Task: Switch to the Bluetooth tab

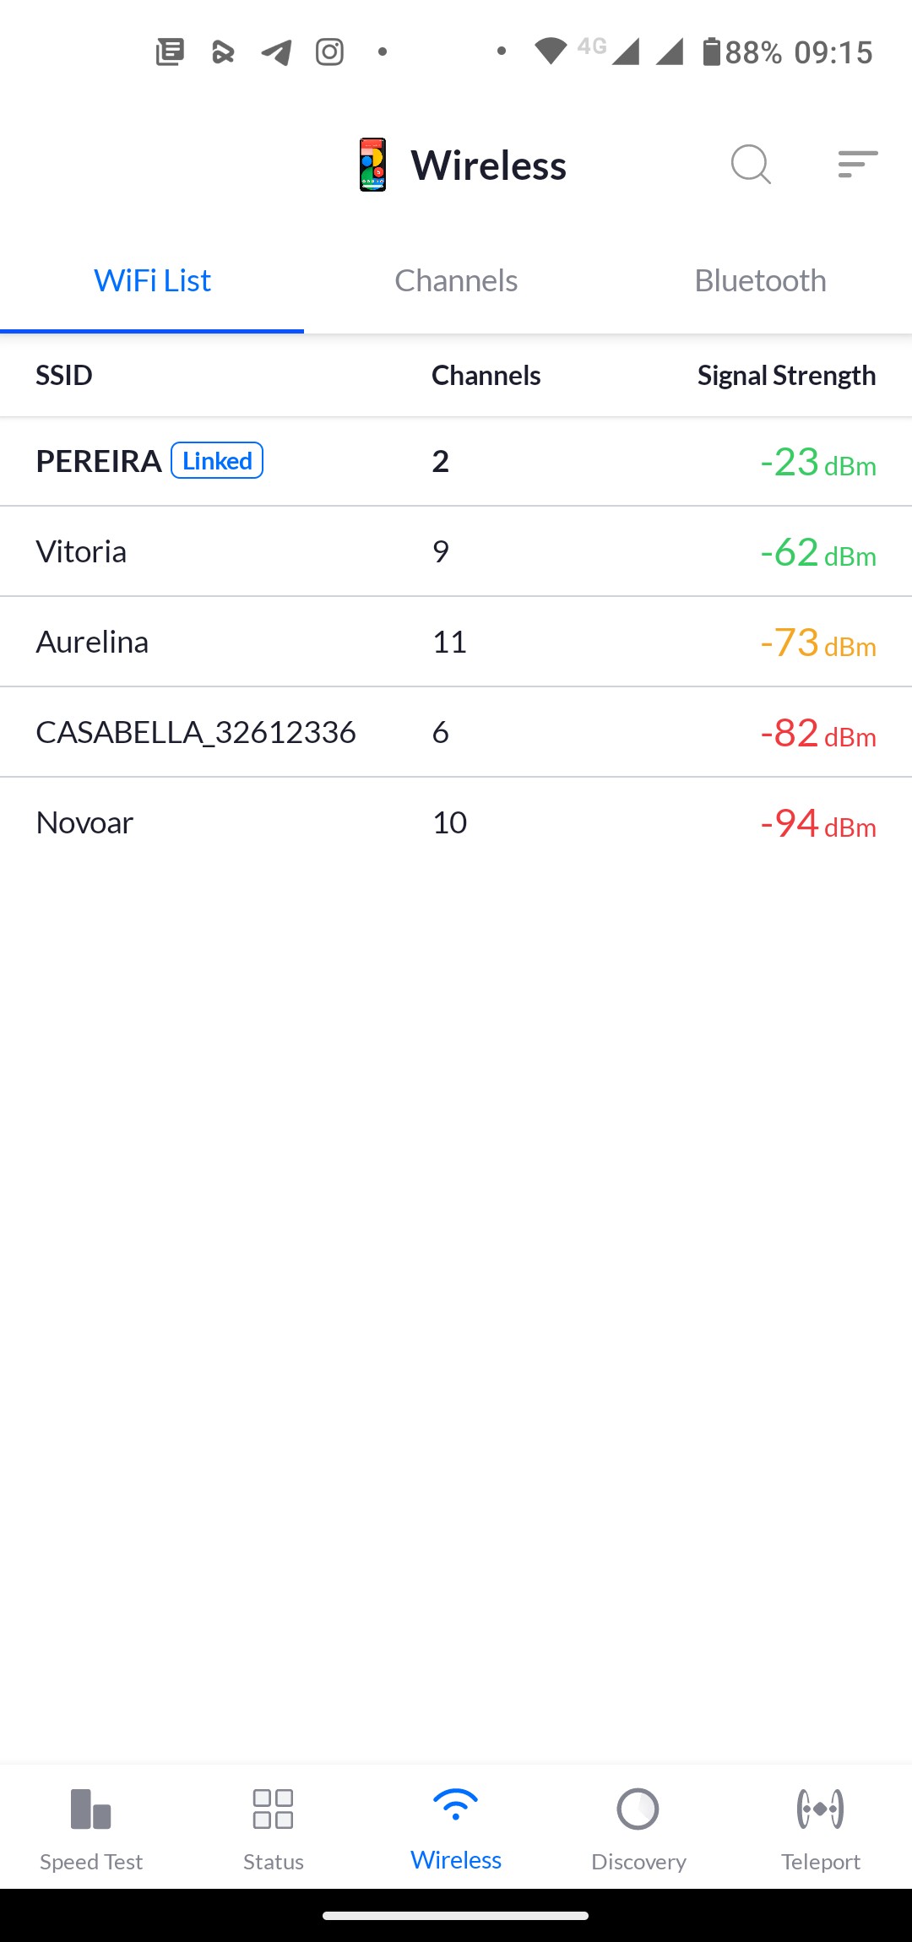Action: (x=760, y=281)
